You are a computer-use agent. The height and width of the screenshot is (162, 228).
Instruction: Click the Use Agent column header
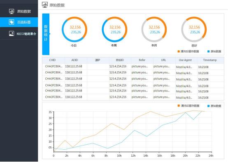185,60
